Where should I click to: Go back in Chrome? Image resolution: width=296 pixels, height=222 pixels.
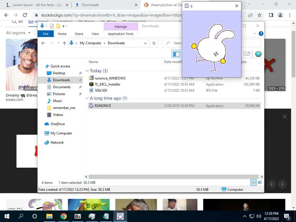click(x=6, y=15)
